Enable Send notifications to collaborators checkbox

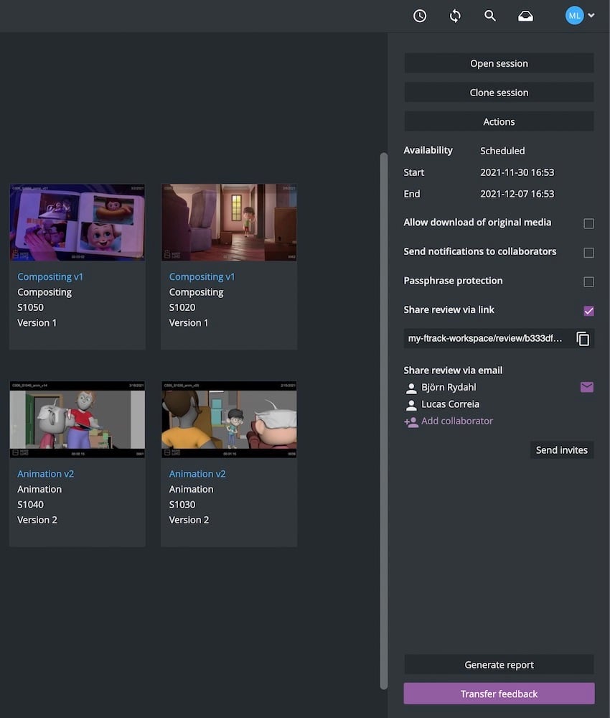click(x=588, y=253)
